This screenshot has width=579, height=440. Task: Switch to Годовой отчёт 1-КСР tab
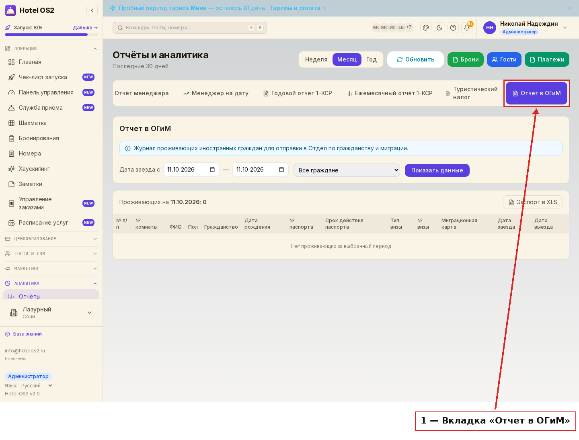tap(298, 93)
